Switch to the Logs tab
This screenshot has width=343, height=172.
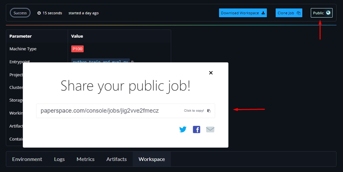(59, 159)
